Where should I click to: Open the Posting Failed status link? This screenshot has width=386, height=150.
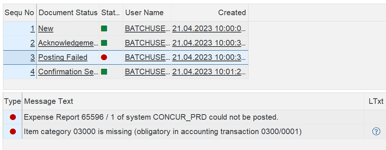(x=63, y=57)
